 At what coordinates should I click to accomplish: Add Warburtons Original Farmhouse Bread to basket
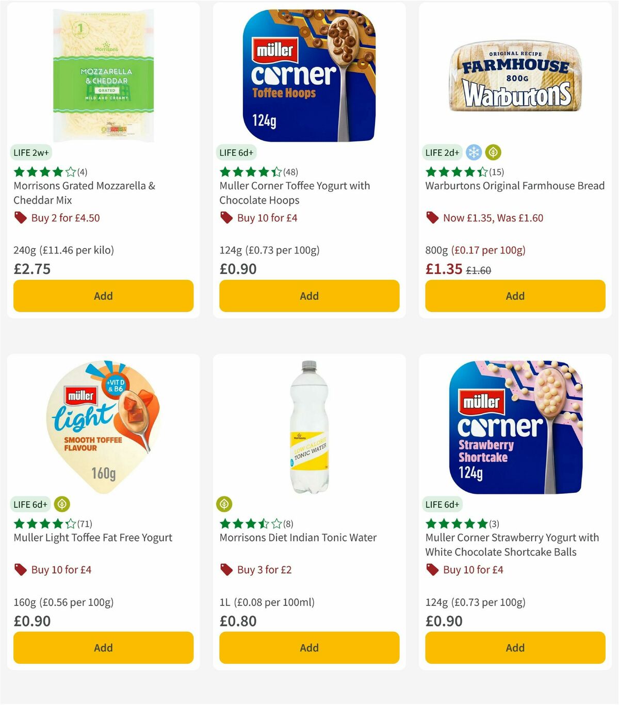[515, 296]
